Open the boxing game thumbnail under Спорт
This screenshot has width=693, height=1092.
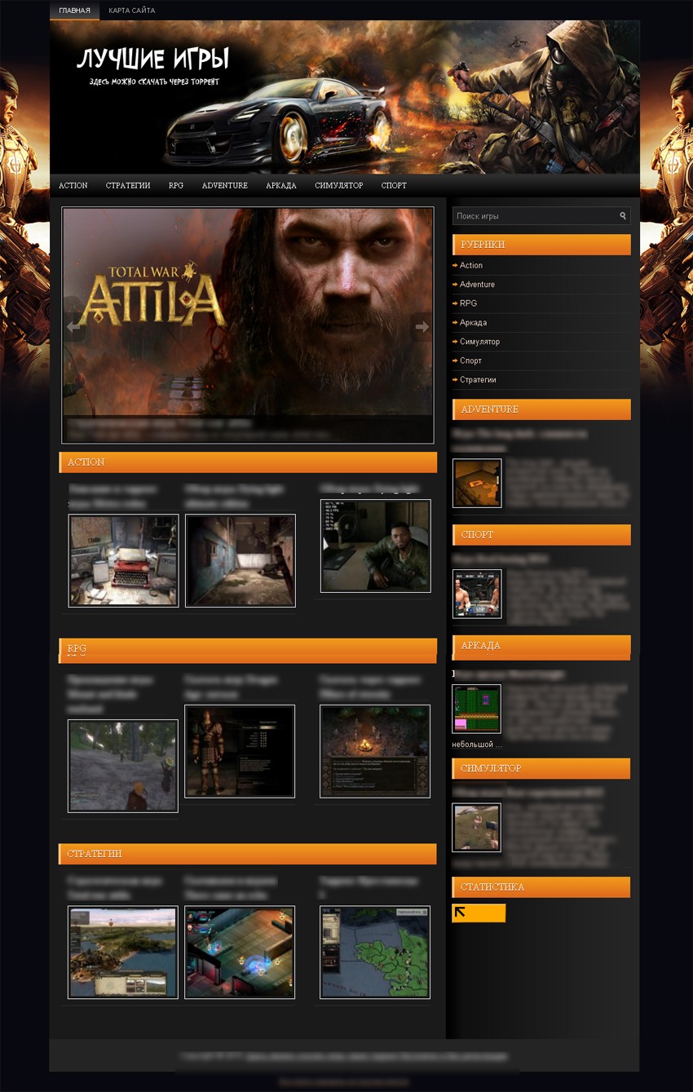[x=477, y=594]
